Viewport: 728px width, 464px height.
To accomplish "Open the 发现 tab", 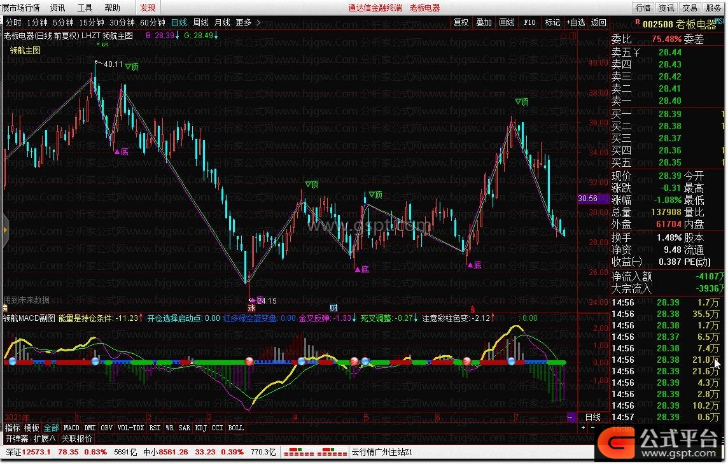I will pos(148,8).
